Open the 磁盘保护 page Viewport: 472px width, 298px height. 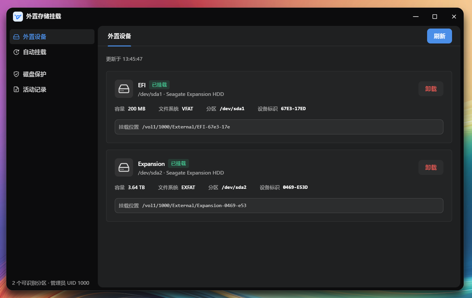52,74
